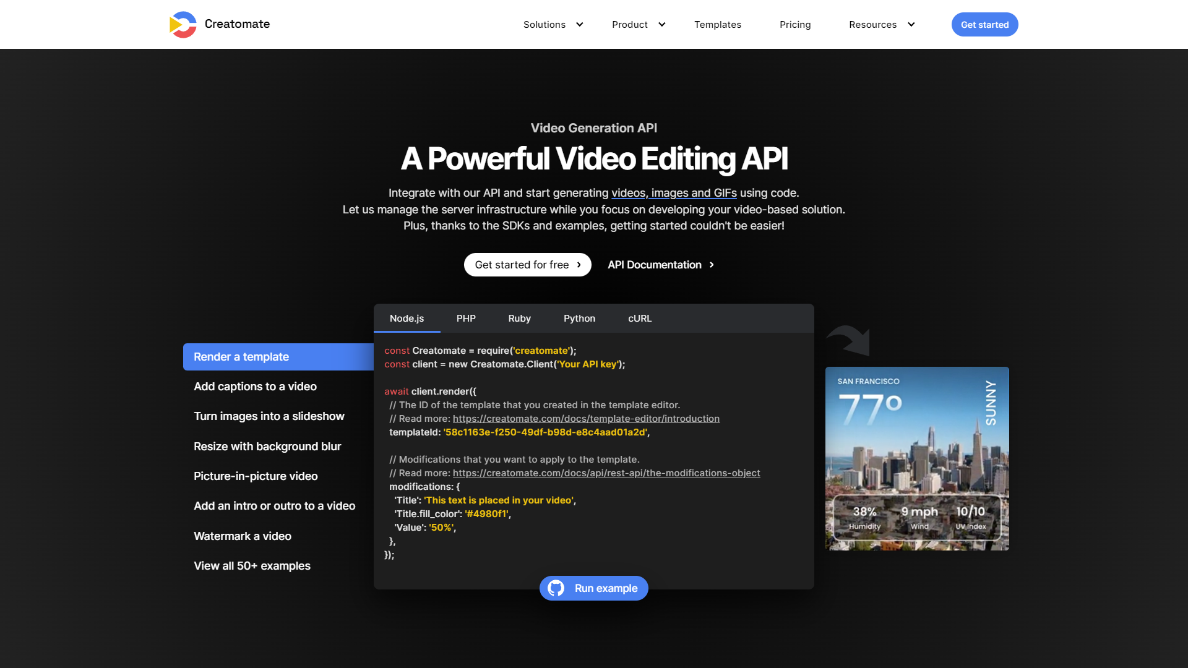The width and height of the screenshot is (1188, 668).
Task: Switch to the Ruby tab
Action: (519, 319)
